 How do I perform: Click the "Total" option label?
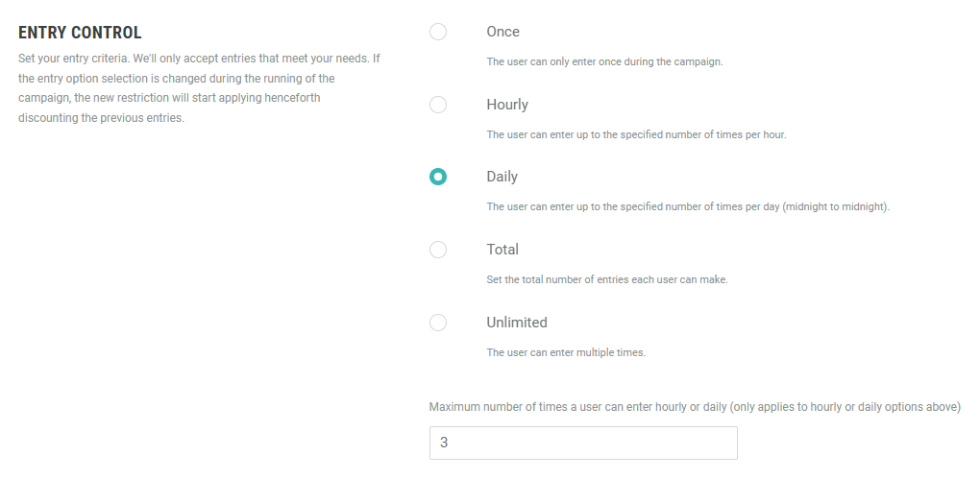tap(502, 250)
